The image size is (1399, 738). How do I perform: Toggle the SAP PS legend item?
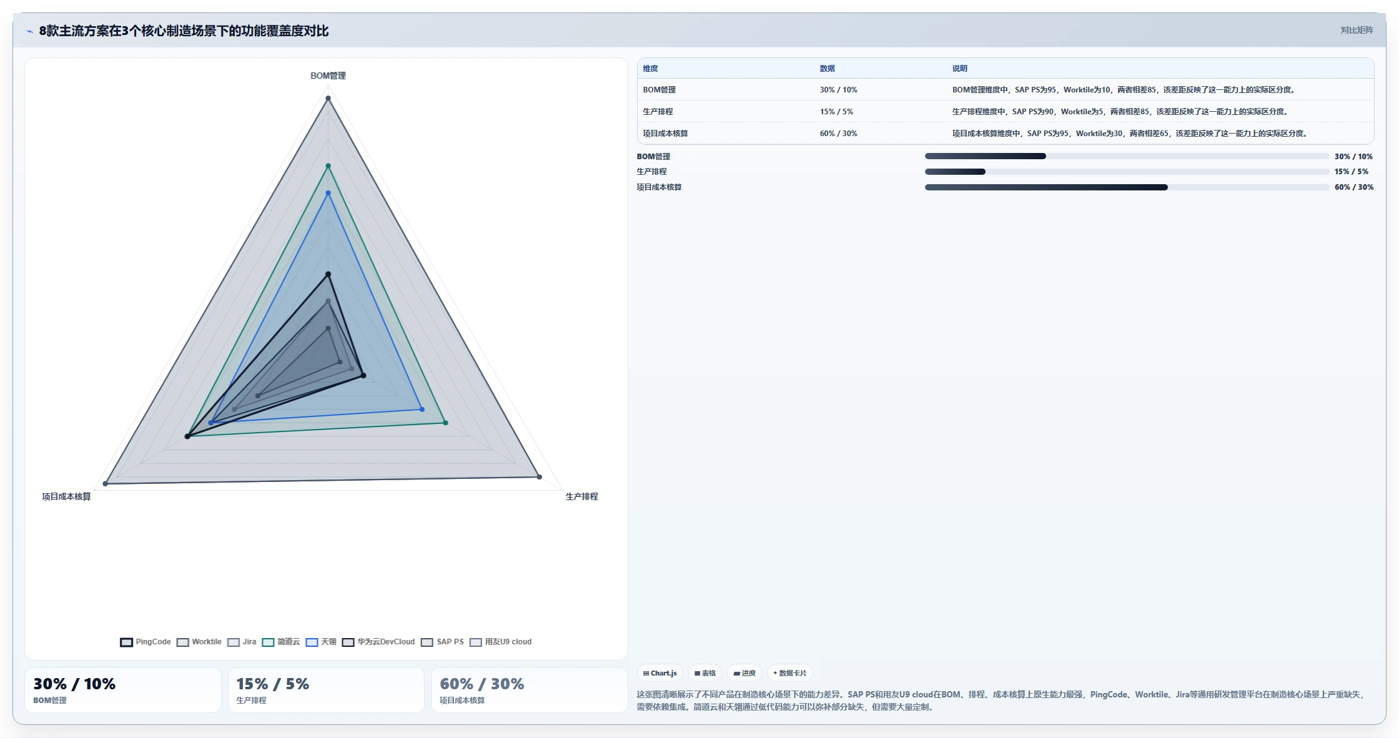pos(443,642)
